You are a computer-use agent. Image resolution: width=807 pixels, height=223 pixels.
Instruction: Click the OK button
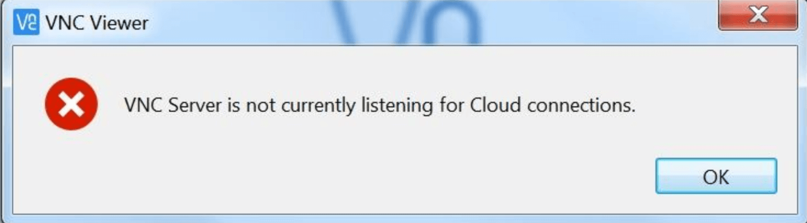coord(716,176)
